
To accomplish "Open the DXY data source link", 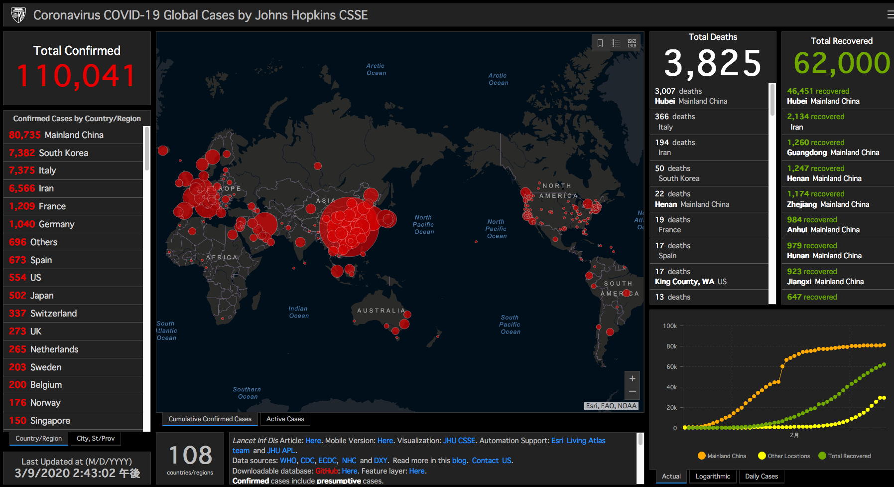I will (x=381, y=461).
